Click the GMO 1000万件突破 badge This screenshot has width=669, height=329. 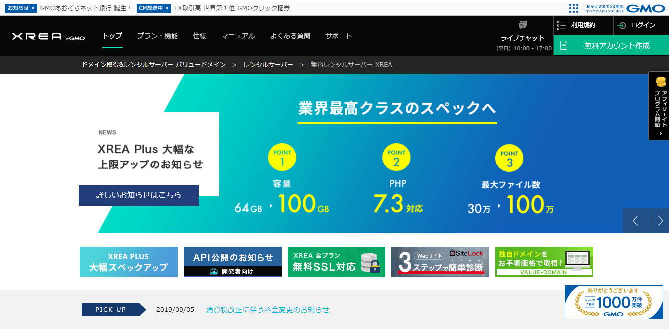(614, 302)
